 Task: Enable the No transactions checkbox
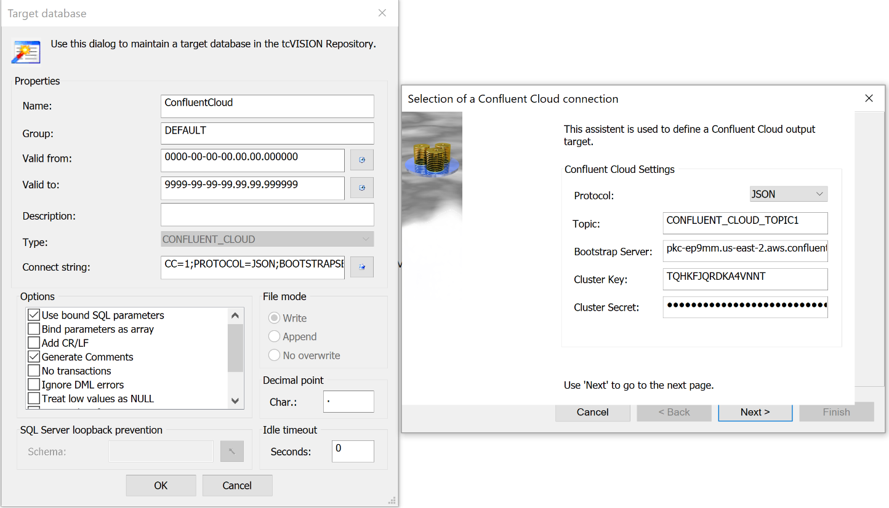pos(34,371)
